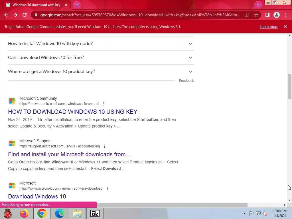Viewport: 292px width, 219px height.
Task: Open 7-Zip from the taskbar
Action: click(95, 213)
